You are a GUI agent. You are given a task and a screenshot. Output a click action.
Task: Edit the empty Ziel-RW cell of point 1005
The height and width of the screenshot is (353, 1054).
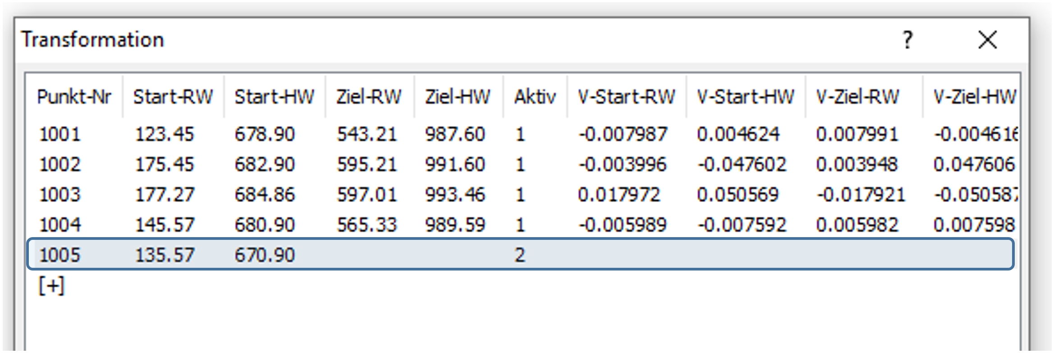pos(368,255)
